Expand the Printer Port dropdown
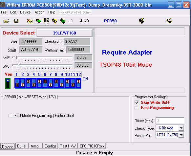The image size is (191, 156). click(181, 135)
